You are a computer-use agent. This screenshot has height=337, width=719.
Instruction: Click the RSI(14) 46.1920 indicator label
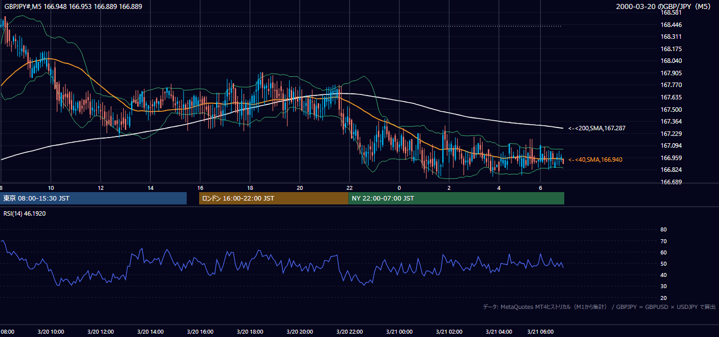(25, 214)
